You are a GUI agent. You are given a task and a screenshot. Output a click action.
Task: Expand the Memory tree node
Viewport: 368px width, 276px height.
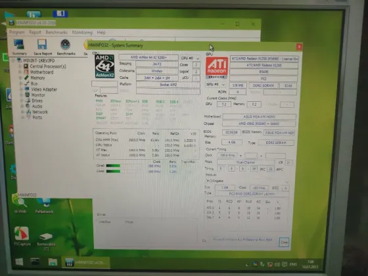[20, 78]
